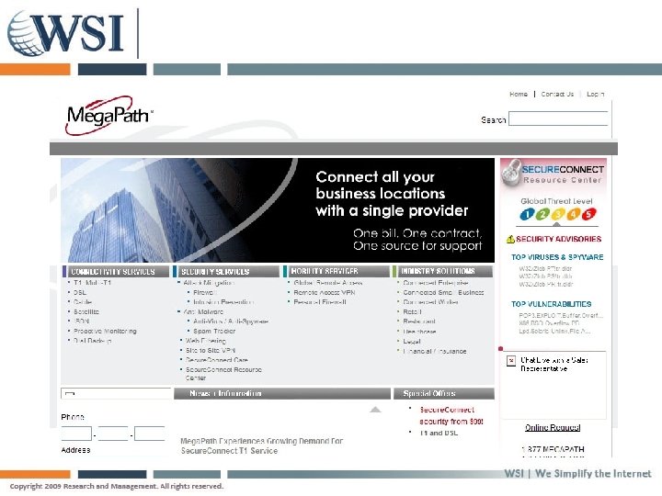Viewport: 662px width, 496px height.
Task: Open the Cable connectivity link
Action: (x=83, y=302)
